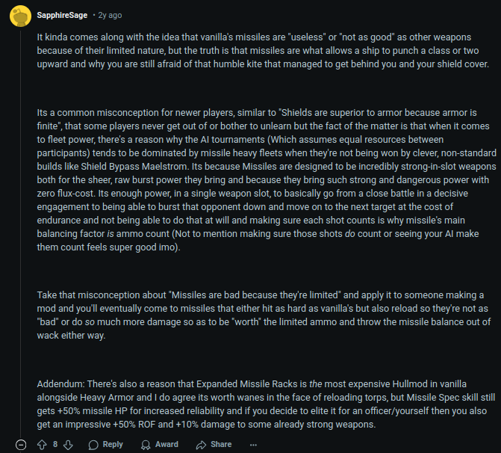Click the words 'Shield Bypass Maelstrom'
The width and height of the screenshot is (501, 453).
click(x=134, y=167)
